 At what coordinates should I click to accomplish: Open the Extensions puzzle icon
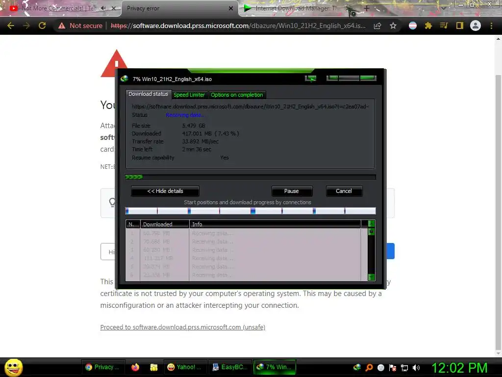click(x=428, y=26)
